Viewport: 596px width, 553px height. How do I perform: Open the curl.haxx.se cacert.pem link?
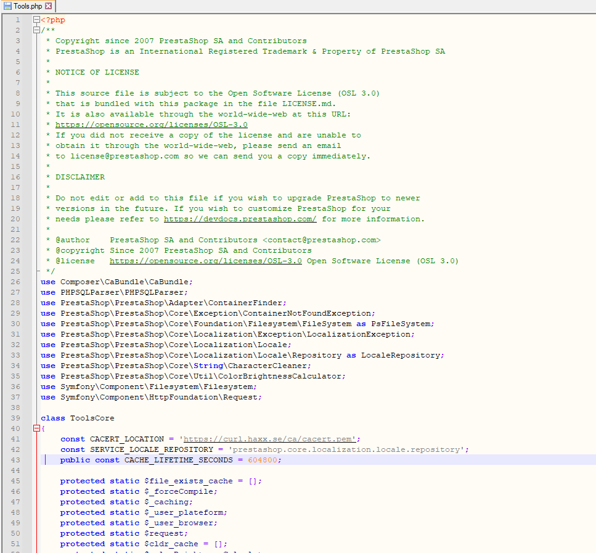coord(269,438)
